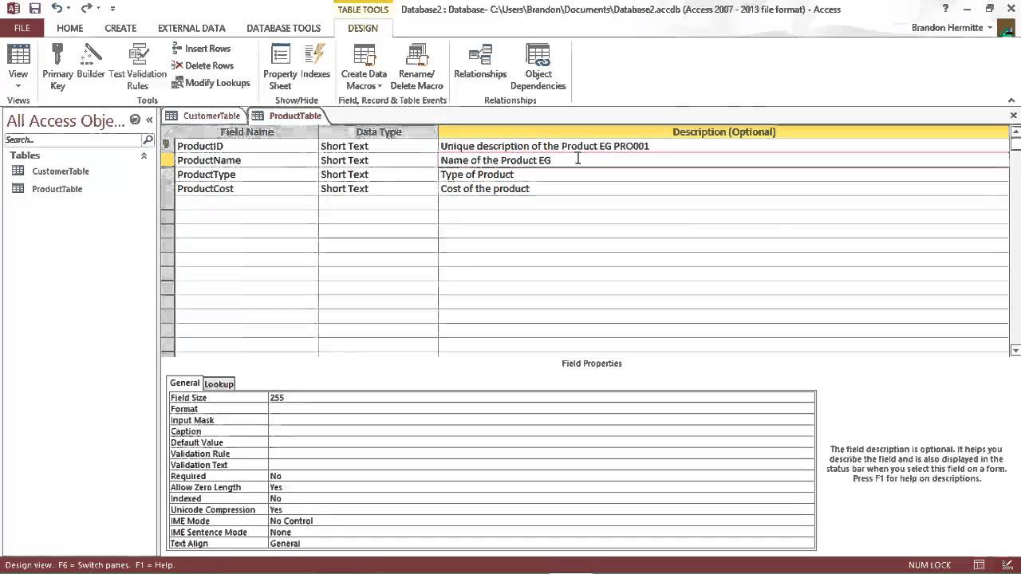Open the Indexes window
The width and height of the screenshot is (1021, 574).
315,61
